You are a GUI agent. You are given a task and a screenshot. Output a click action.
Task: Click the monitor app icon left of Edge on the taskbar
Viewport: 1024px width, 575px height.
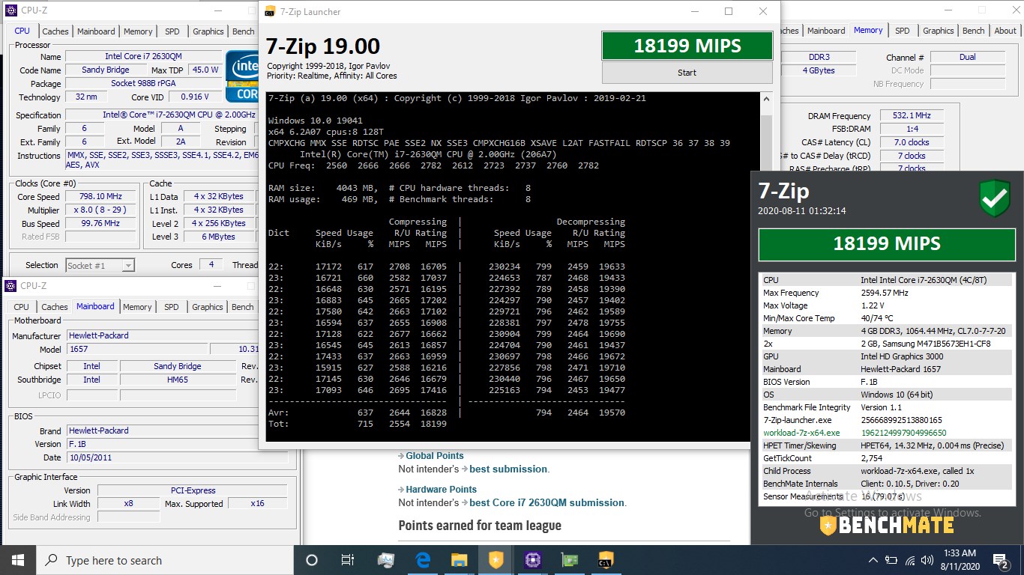[386, 560]
